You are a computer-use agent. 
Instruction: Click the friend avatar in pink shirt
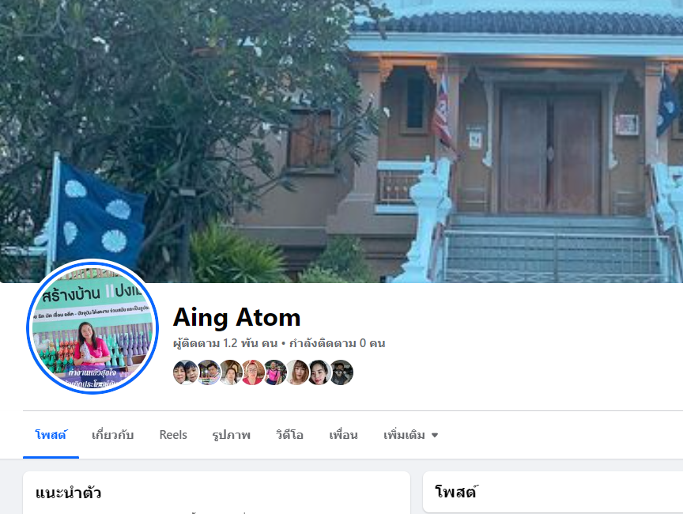275,372
